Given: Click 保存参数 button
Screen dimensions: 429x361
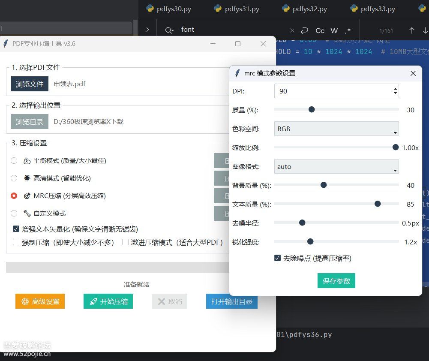Looking at the screenshot, I should click(336, 281).
